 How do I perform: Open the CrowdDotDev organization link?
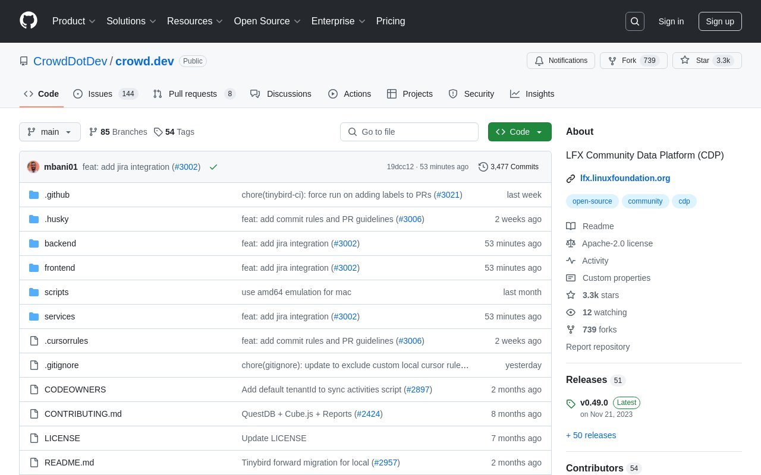70,61
